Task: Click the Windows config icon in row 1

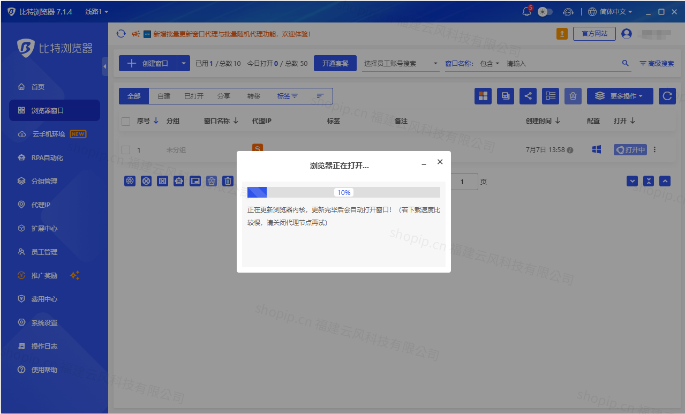Action: click(596, 150)
